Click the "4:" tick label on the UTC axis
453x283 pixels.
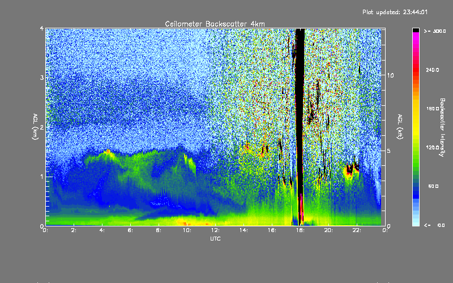102,230
